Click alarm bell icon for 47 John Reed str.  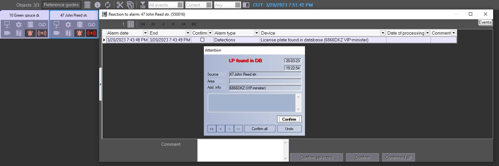80,33
